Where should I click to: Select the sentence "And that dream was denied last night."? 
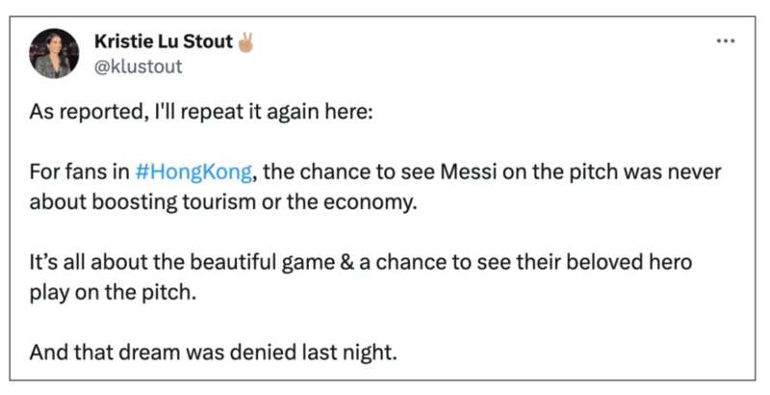click(x=213, y=353)
